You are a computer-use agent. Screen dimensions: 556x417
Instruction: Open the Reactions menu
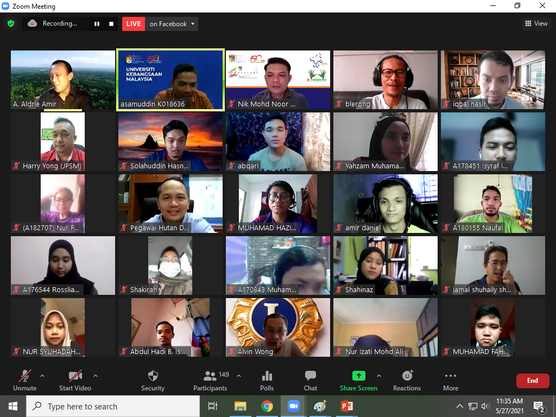point(407,376)
